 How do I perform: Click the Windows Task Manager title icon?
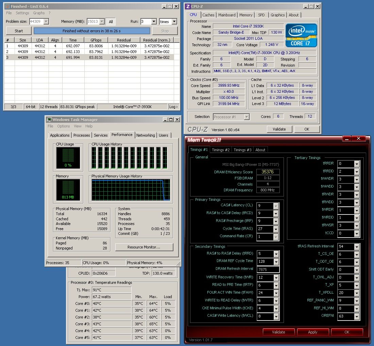(49, 120)
